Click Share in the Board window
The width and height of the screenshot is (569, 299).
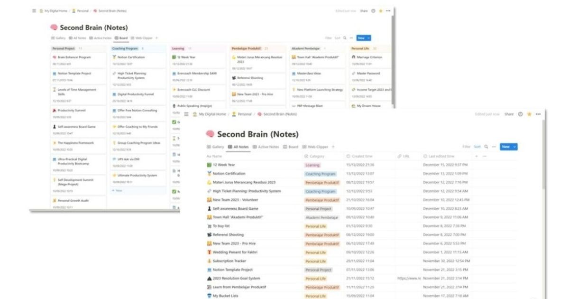pyautogui.click(x=364, y=10)
